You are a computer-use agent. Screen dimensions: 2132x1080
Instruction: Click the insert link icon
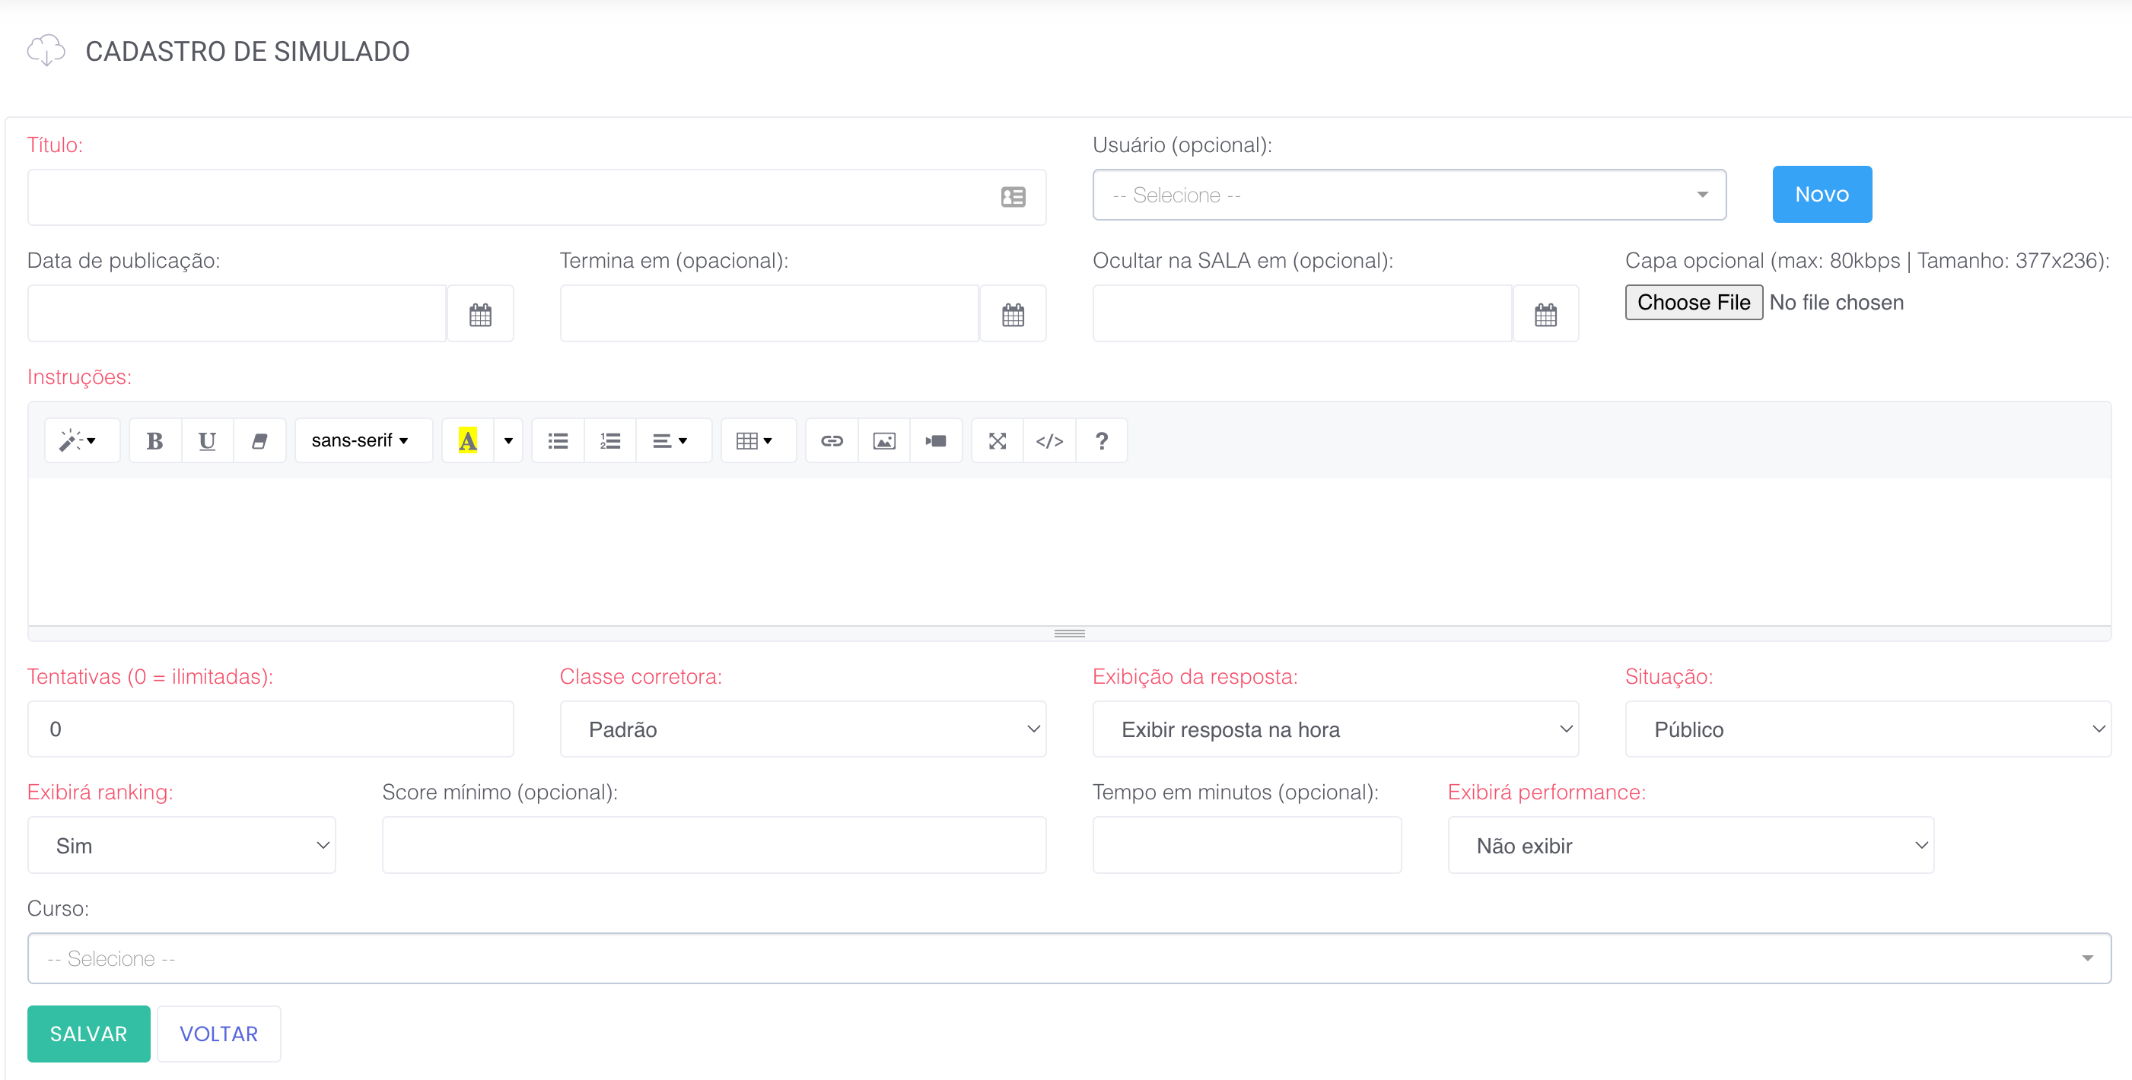[831, 441]
